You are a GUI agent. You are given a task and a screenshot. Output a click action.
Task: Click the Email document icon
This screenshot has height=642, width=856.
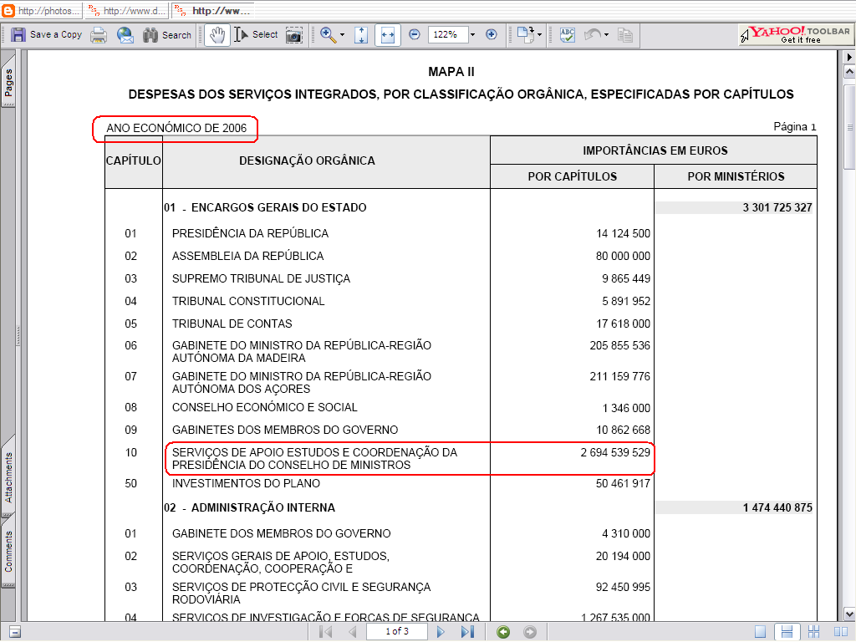[125, 35]
